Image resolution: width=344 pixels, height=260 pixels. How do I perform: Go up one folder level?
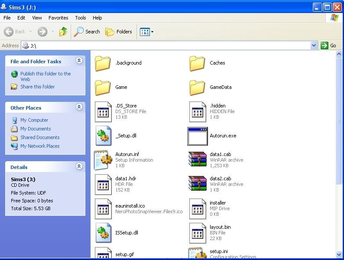[x=63, y=32]
